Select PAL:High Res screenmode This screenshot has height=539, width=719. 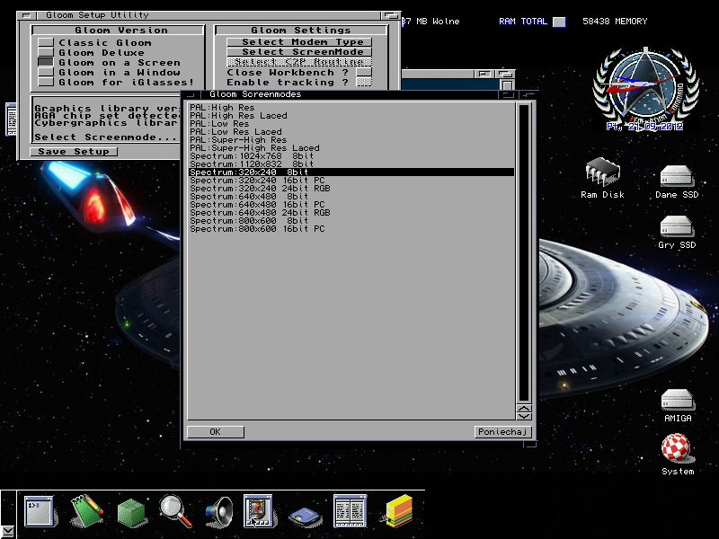[351, 108]
